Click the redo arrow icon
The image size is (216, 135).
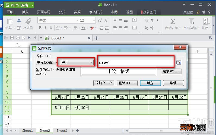pyautogui.click(x=35, y=38)
